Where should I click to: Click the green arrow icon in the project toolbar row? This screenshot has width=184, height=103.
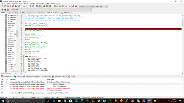(x=5, y=10)
